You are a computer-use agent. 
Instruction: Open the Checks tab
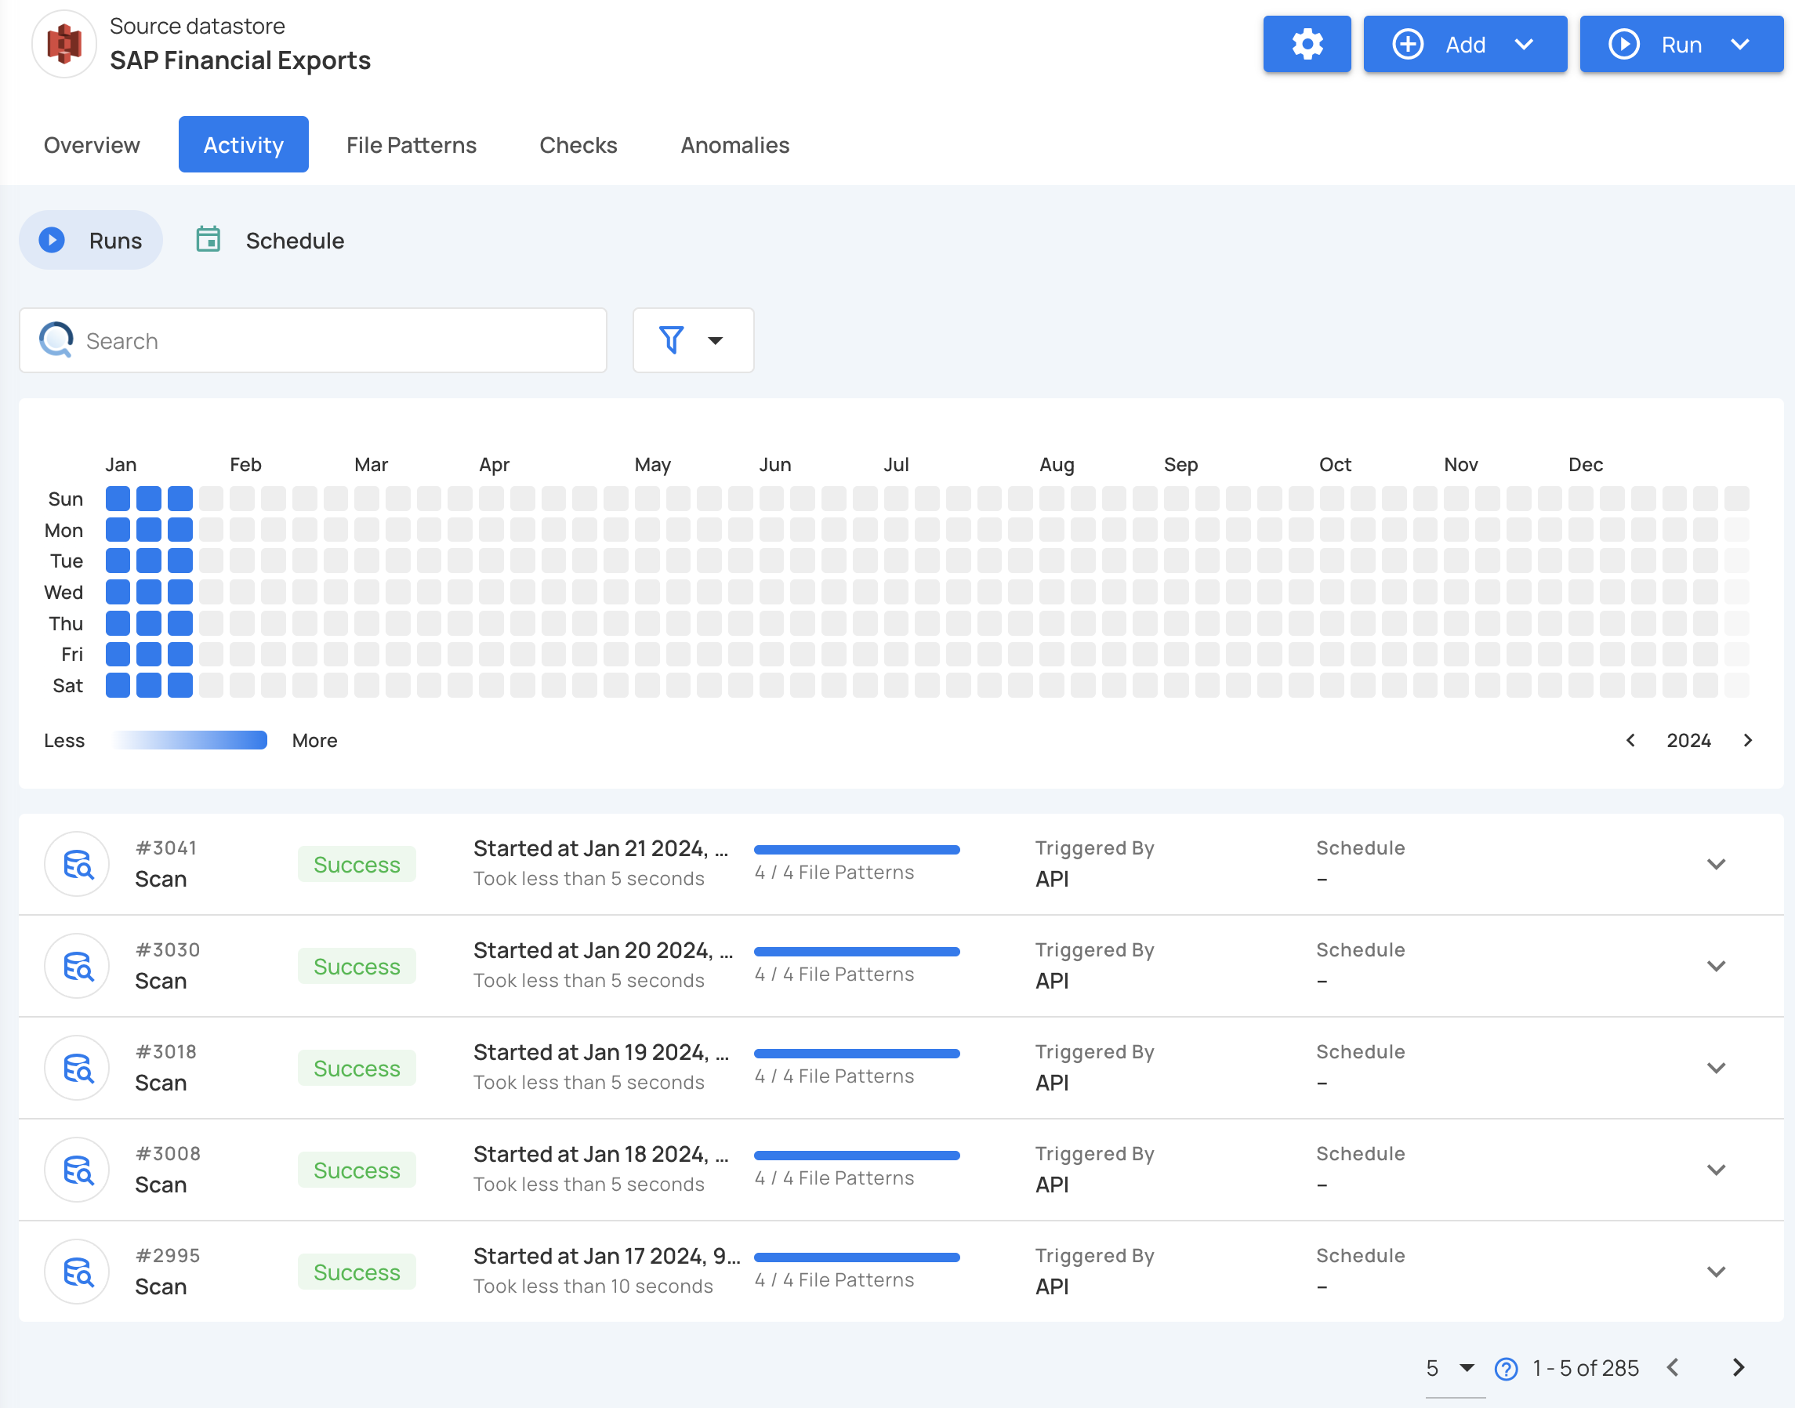[578, 145]
